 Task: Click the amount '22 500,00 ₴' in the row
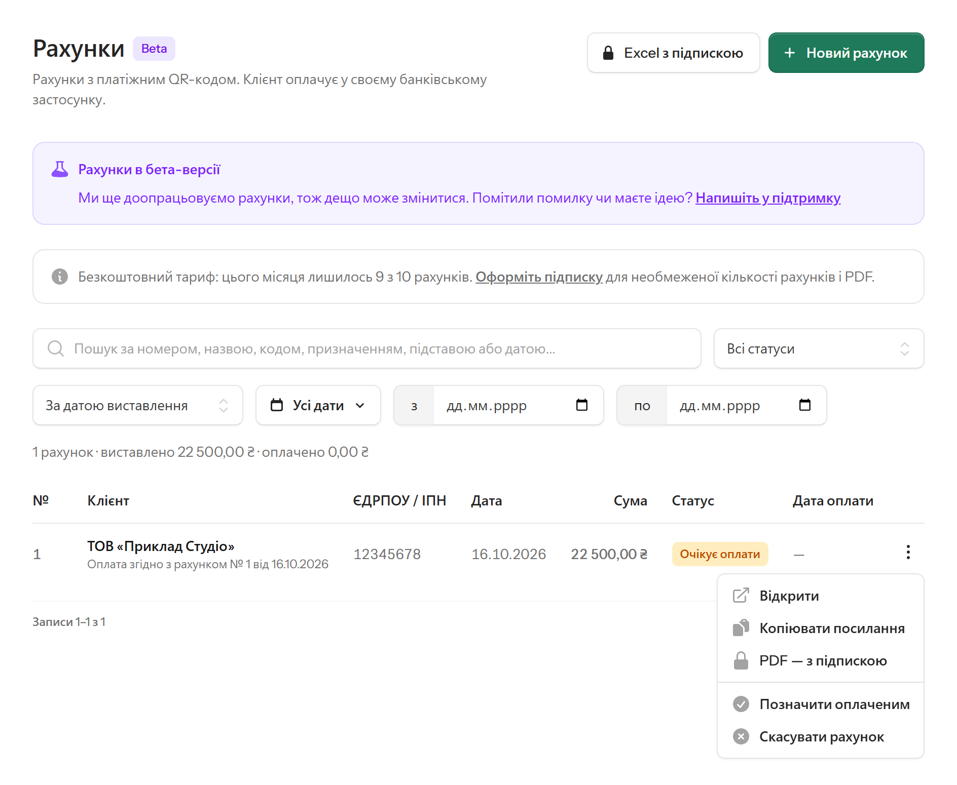point(609,554)
